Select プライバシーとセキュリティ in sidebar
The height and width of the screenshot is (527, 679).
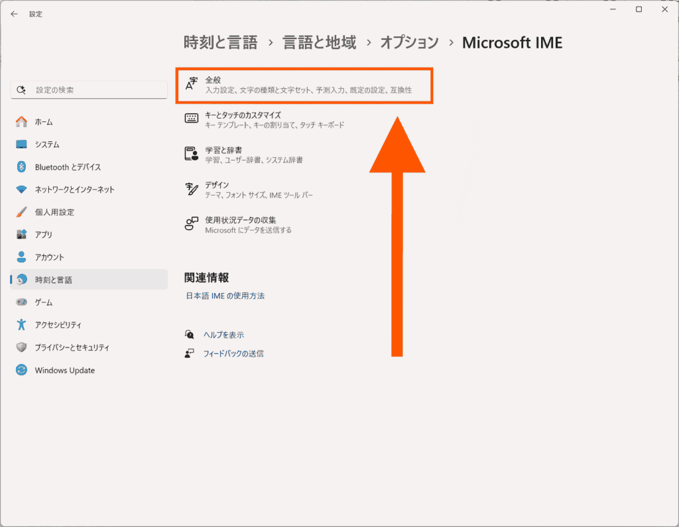89,347
